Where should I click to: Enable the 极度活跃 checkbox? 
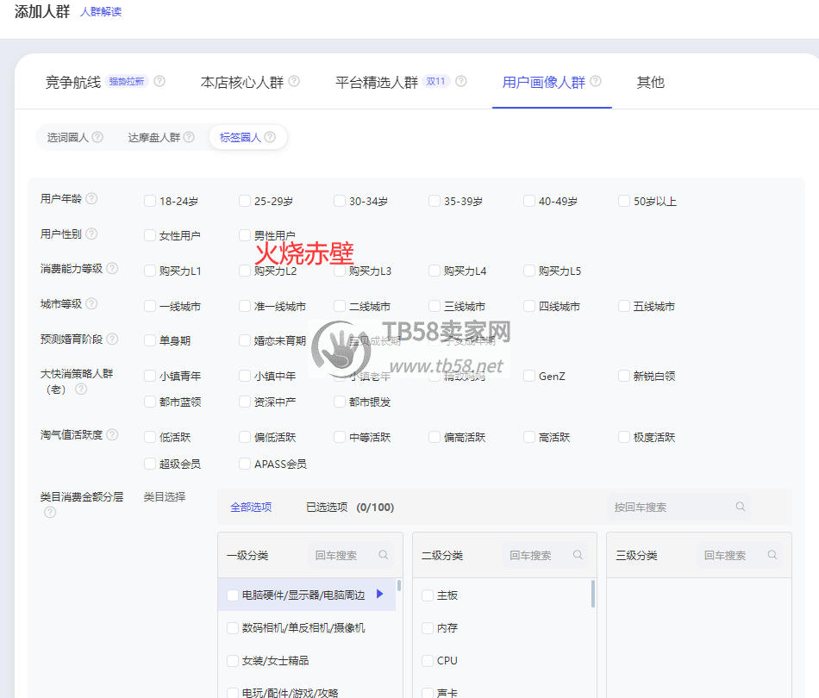coord(623,437)
